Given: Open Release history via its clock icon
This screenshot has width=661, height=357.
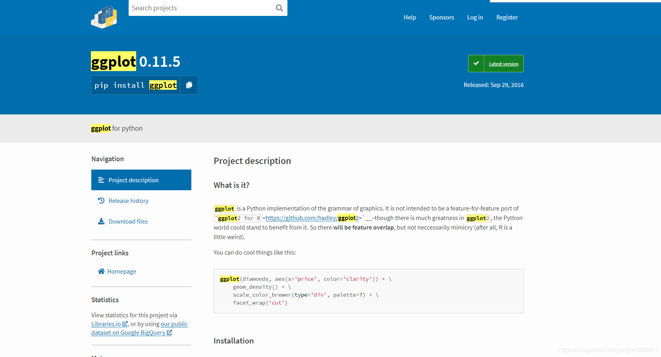Looking at the screenshot, I should [x=101, y=201].
